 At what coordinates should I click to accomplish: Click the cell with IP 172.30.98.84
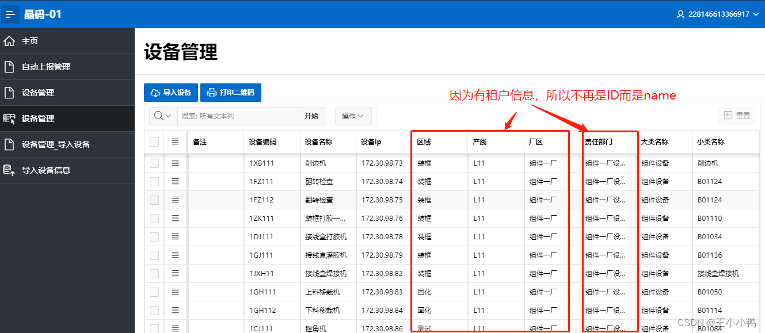coord(384,311)
